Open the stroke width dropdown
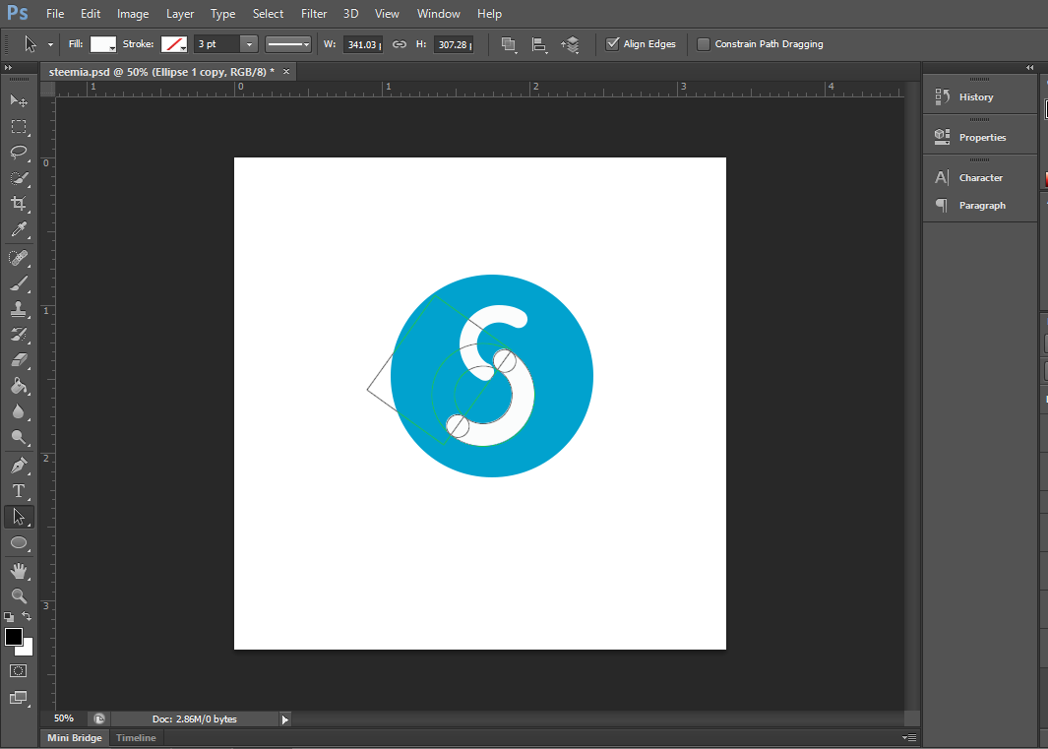1048x749 pixels. tap(249, 44)
